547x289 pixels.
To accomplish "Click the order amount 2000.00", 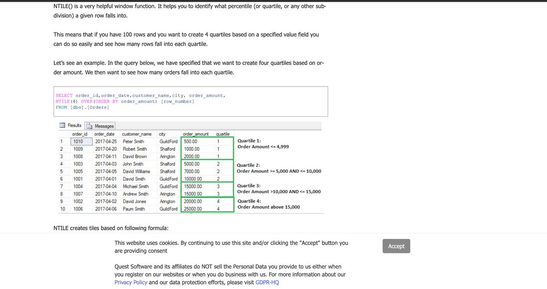I will [x=192, y=156].
